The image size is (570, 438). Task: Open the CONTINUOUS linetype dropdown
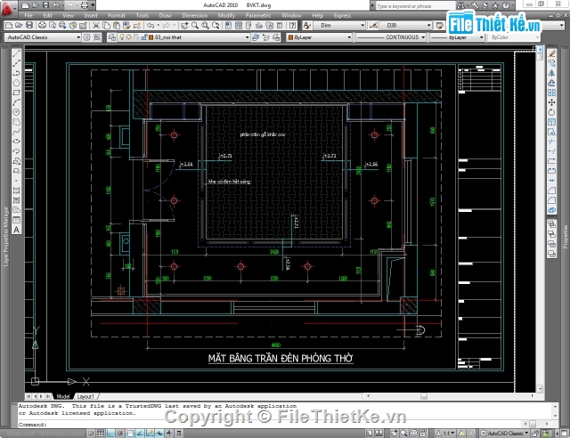pyautogui.click(x=423, y=37)
